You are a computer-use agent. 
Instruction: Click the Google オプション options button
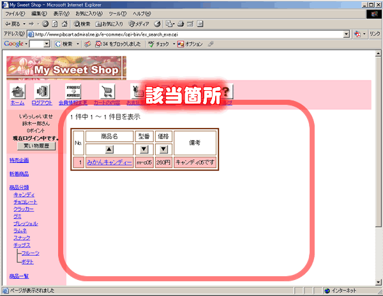pyautogui.click(x=190, y=44)
